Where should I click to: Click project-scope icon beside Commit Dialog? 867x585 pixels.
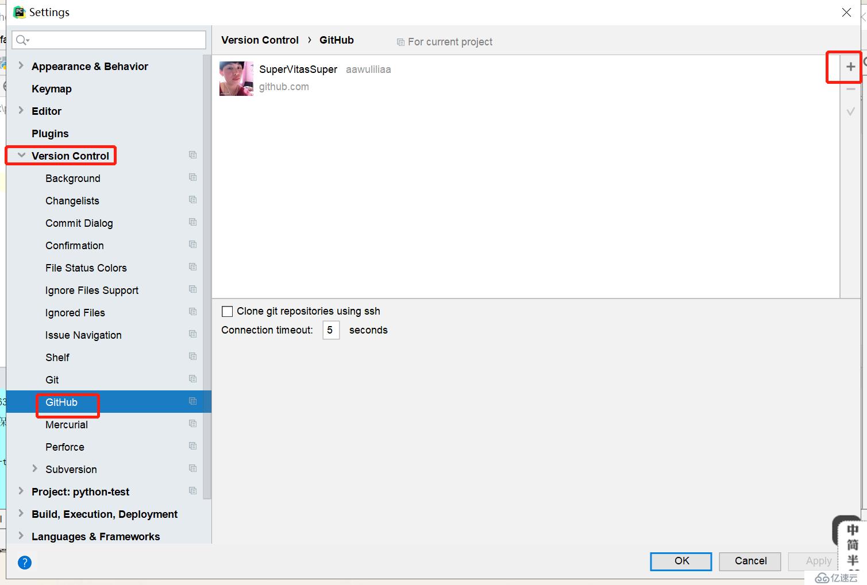point(193,222)
